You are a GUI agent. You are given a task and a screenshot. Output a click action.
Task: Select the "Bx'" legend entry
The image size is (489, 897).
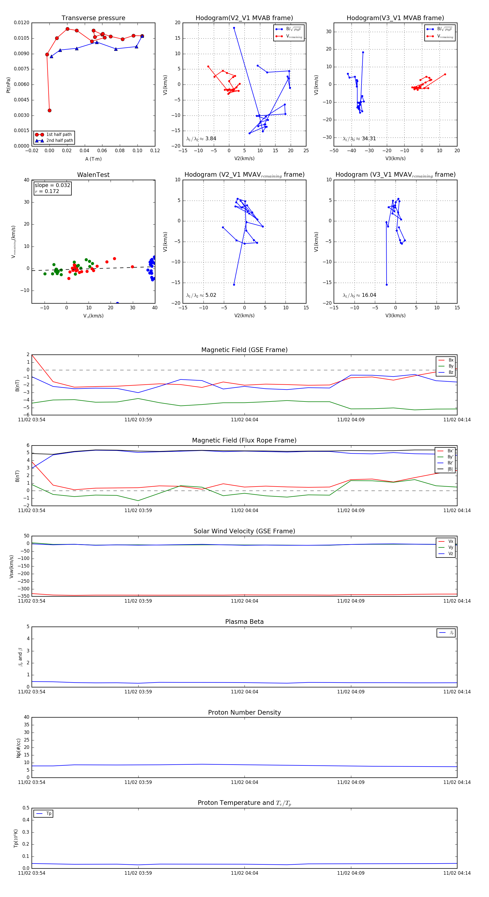point(446,451)
